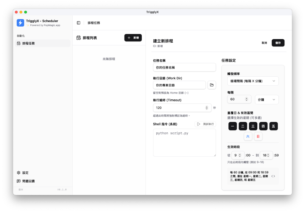Click the calendar icon in 排程任務 sidebar item
This screenshot has height=212, width=305.
(19, 43)
